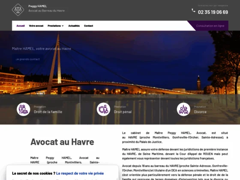Open the Accueil menu item

tap(21, 26)
